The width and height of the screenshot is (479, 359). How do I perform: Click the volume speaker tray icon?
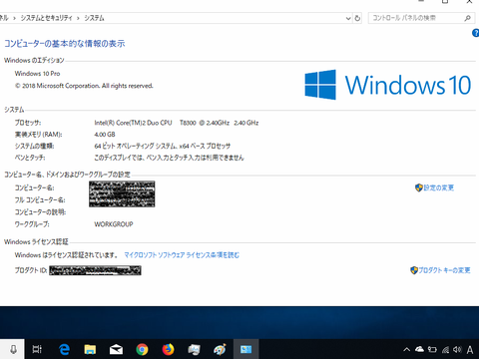[x=458, y=349]
